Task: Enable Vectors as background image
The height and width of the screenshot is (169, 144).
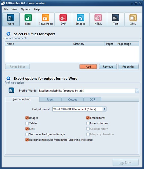Action: coord(27,134)
